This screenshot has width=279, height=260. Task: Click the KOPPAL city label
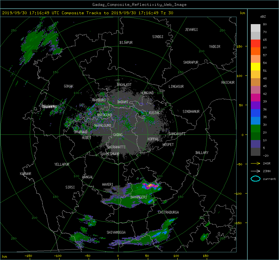tap(153, 139)
